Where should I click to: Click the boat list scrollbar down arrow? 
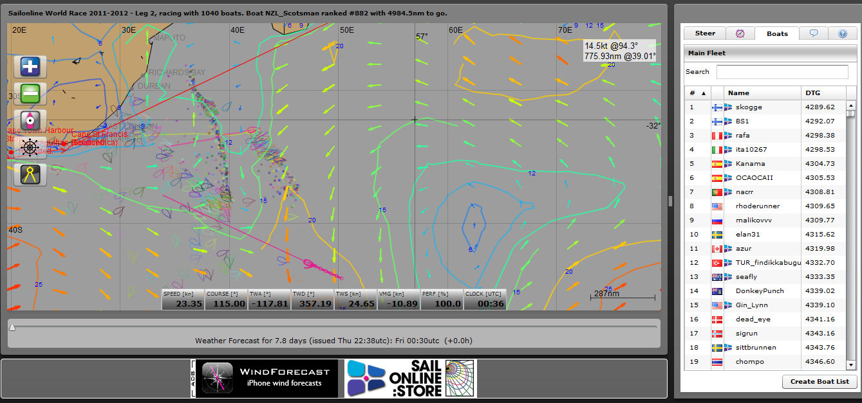(850, 364)
